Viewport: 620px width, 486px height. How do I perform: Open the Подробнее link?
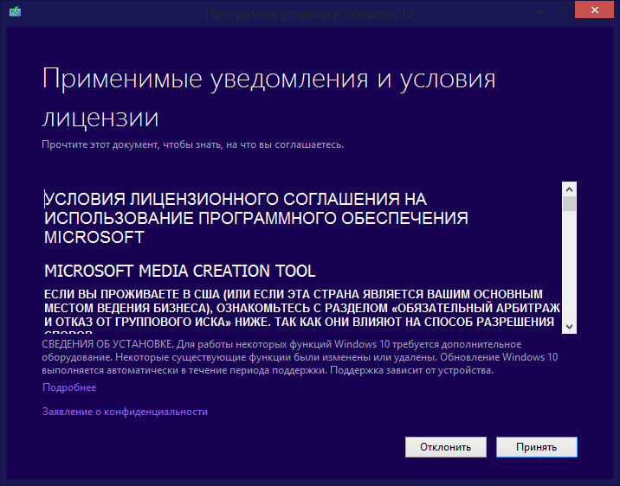(x=69, y=387)
